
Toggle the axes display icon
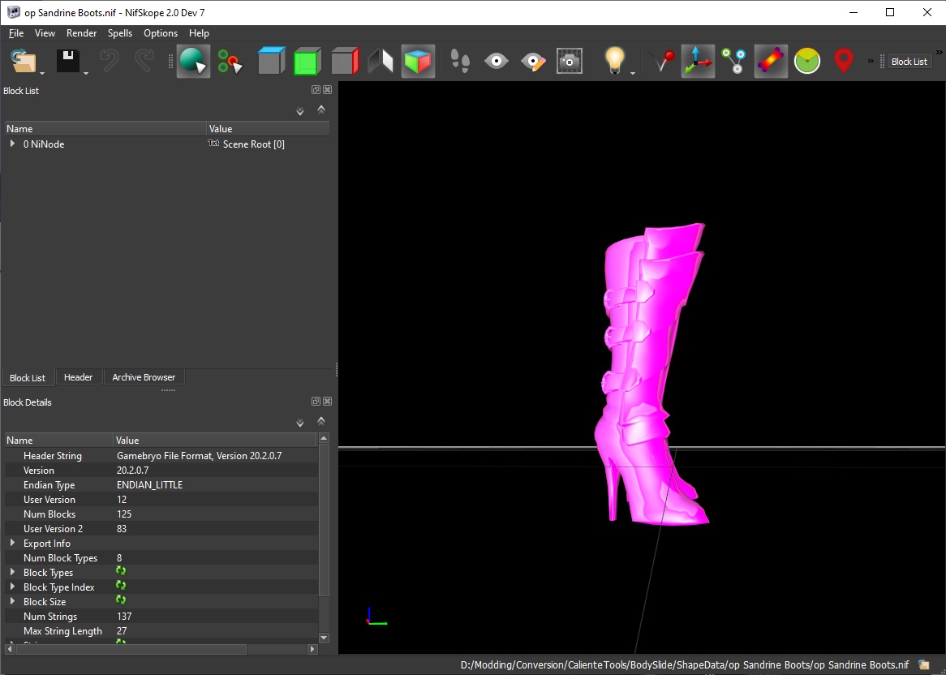(x=697, y=62)
